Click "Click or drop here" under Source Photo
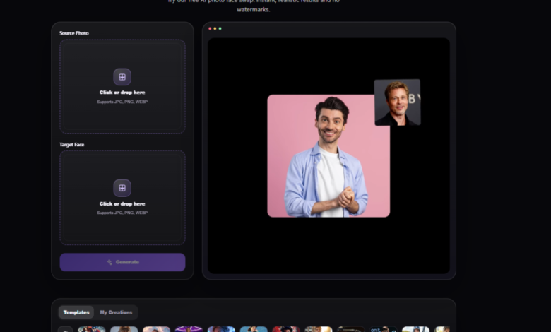This screenshot has height=332, width=551. click(x=122, y=93)
